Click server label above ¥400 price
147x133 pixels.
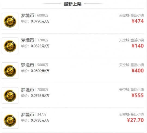pos(131,65)
